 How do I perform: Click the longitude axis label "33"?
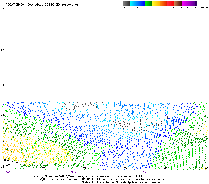tap(43, 168)
